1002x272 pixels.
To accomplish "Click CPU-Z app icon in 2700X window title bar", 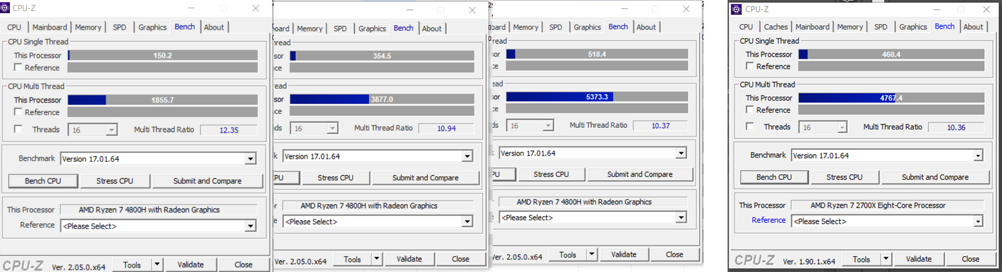I will [x=736, y=9].
